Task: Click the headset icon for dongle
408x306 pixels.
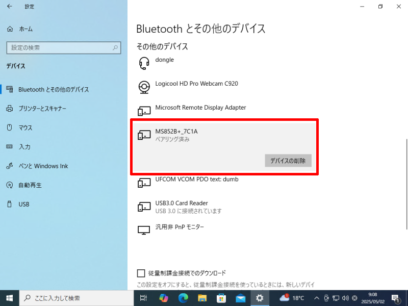Action: [x=144, y=63]
